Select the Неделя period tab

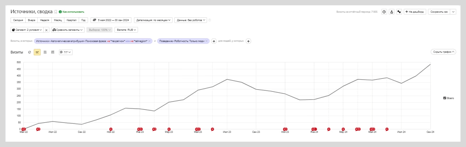point(45,20)
